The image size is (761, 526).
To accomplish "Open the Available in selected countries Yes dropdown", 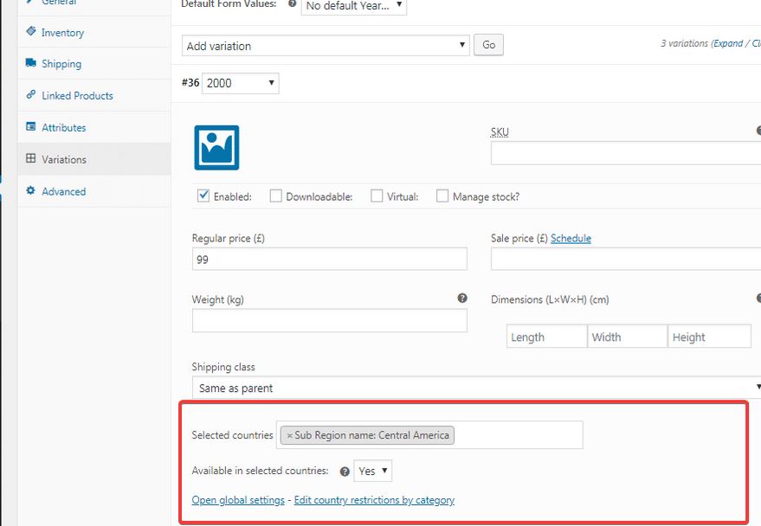I will click(x=373, y=471).
